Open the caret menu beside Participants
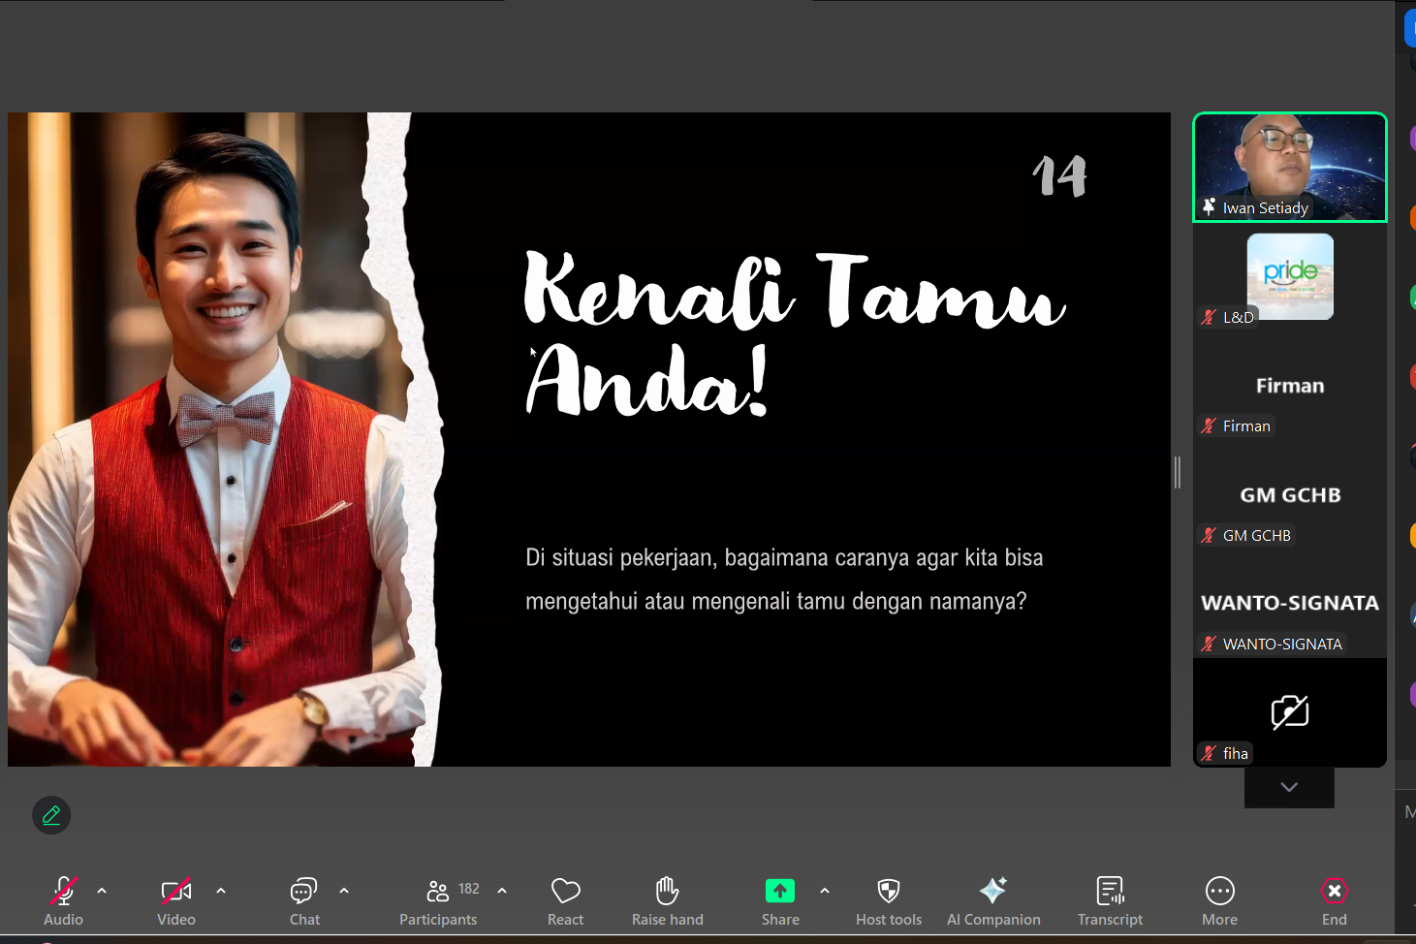 [502, 891]
